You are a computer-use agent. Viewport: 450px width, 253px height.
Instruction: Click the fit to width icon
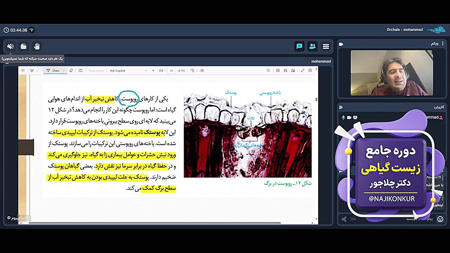pyautogui.click(x=161, y=71)
